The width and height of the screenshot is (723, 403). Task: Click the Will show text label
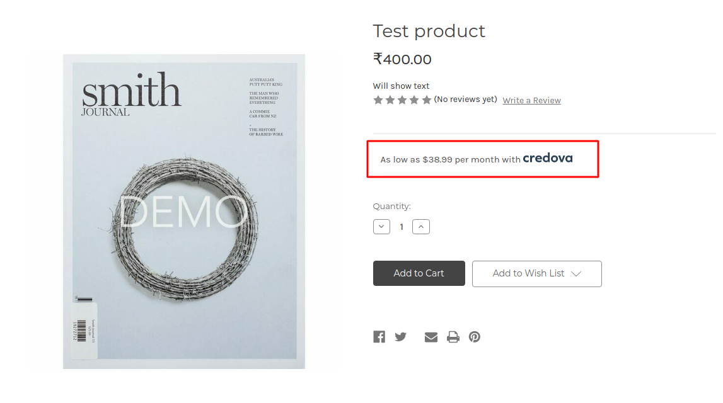[401, 86]
